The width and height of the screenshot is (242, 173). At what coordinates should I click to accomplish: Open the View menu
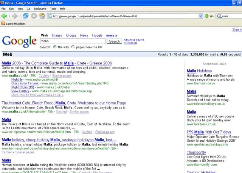[20, 9]
